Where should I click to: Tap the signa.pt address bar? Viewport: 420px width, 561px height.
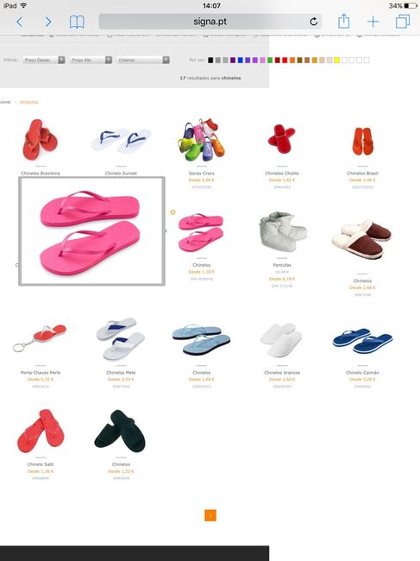point(210,22)
